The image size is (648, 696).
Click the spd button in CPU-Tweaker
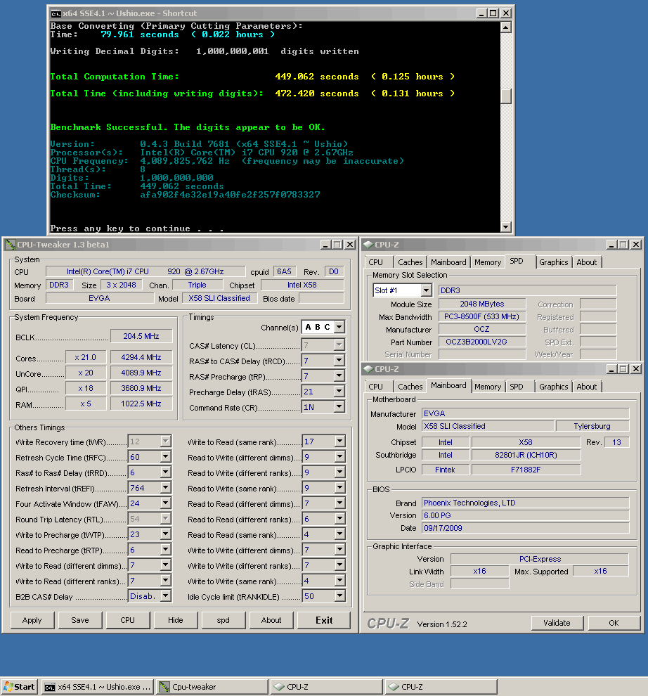tap(223, 620)
